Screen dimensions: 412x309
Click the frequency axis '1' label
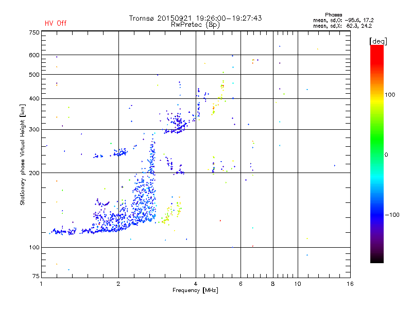pos(41,284)
